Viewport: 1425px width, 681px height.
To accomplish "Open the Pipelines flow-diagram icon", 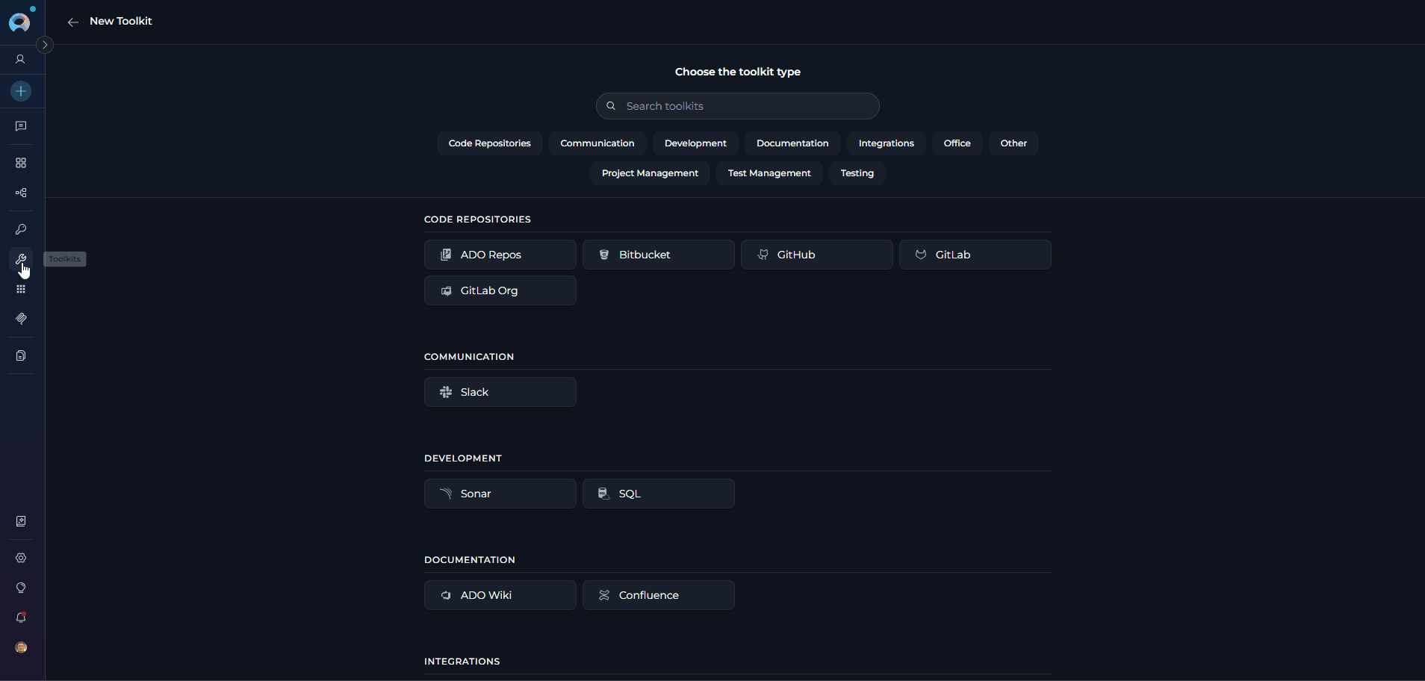I will (20, 193).
